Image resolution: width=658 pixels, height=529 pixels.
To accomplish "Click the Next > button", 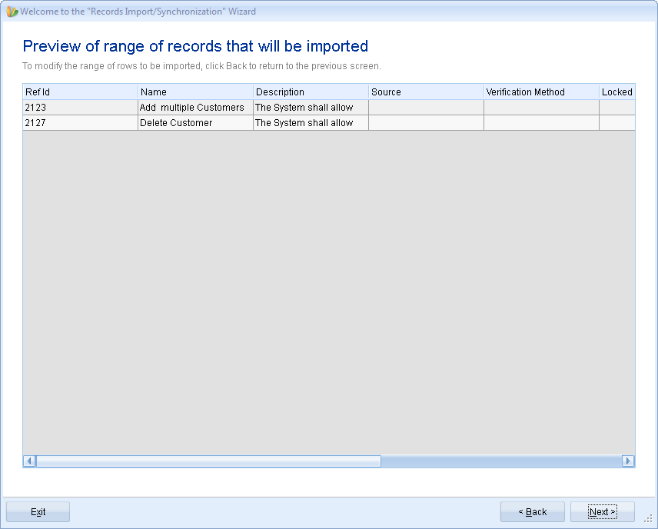I will 602,511.
